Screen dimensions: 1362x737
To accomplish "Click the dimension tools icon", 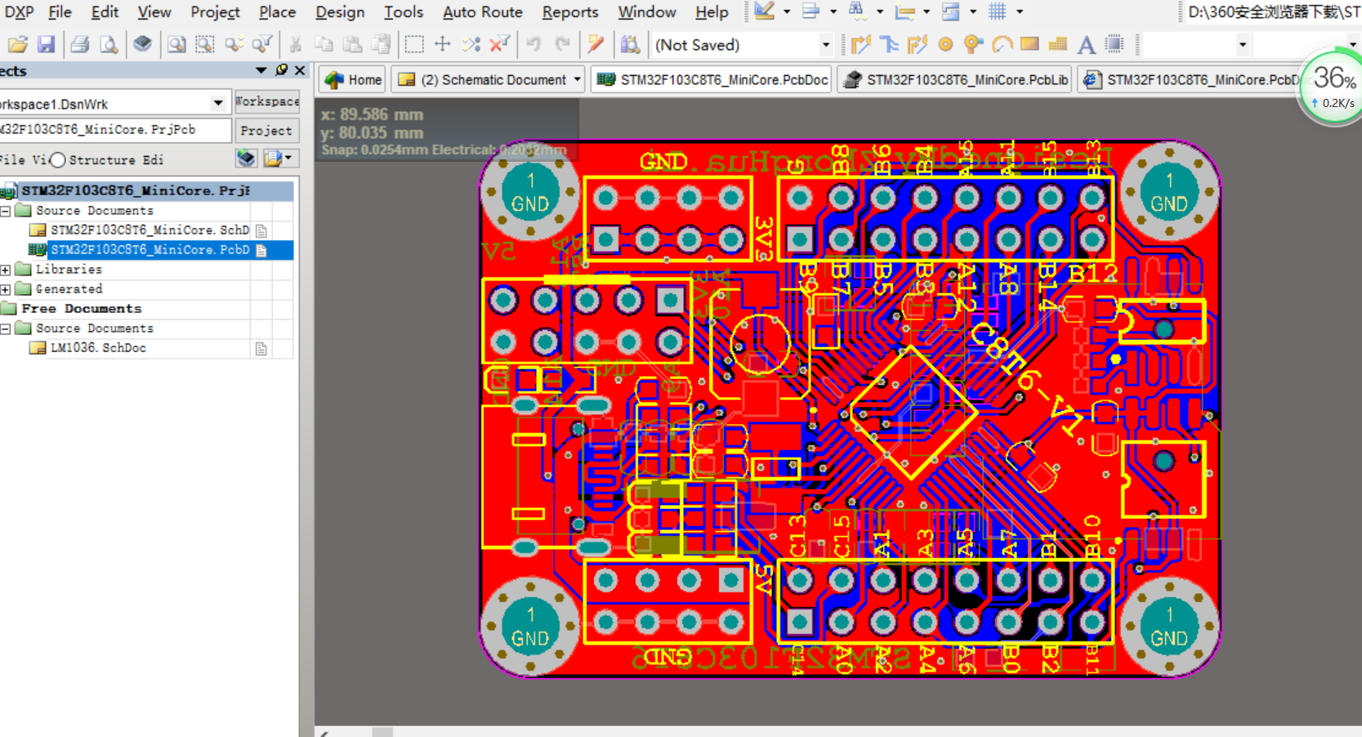I will pos(904,11).
